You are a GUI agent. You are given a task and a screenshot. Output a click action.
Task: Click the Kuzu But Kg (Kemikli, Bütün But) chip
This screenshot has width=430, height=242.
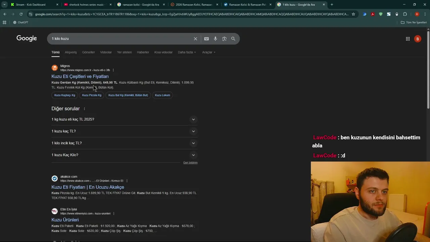(128, 95)
